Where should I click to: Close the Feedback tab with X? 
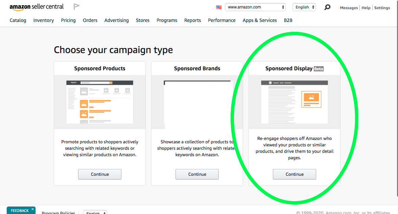pos(33,209)
